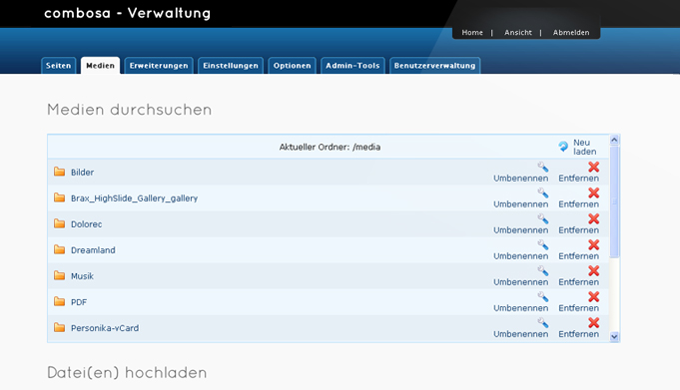Open the Bilder folder link
This screenshot has height=390, width=680.
[83, 173]
